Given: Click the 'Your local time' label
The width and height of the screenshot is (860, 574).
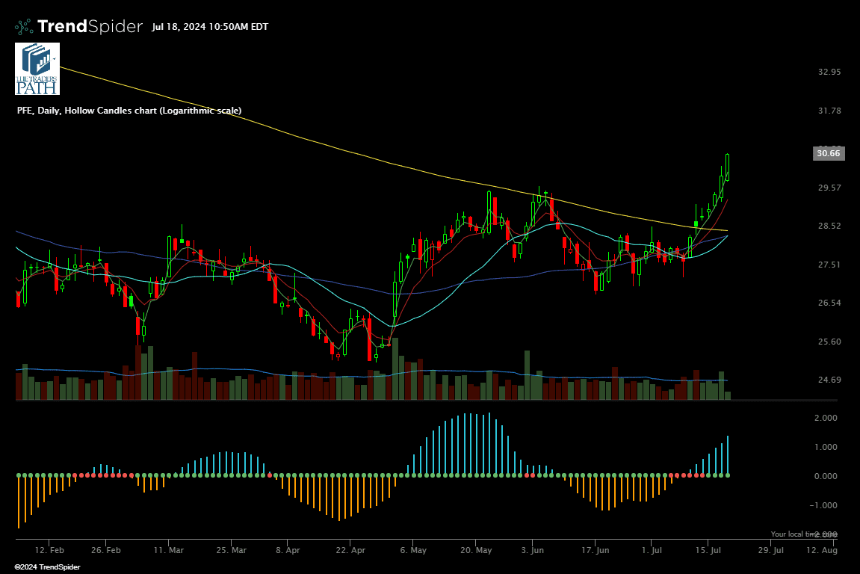Looking at the screenshot, I should (794, 534).
